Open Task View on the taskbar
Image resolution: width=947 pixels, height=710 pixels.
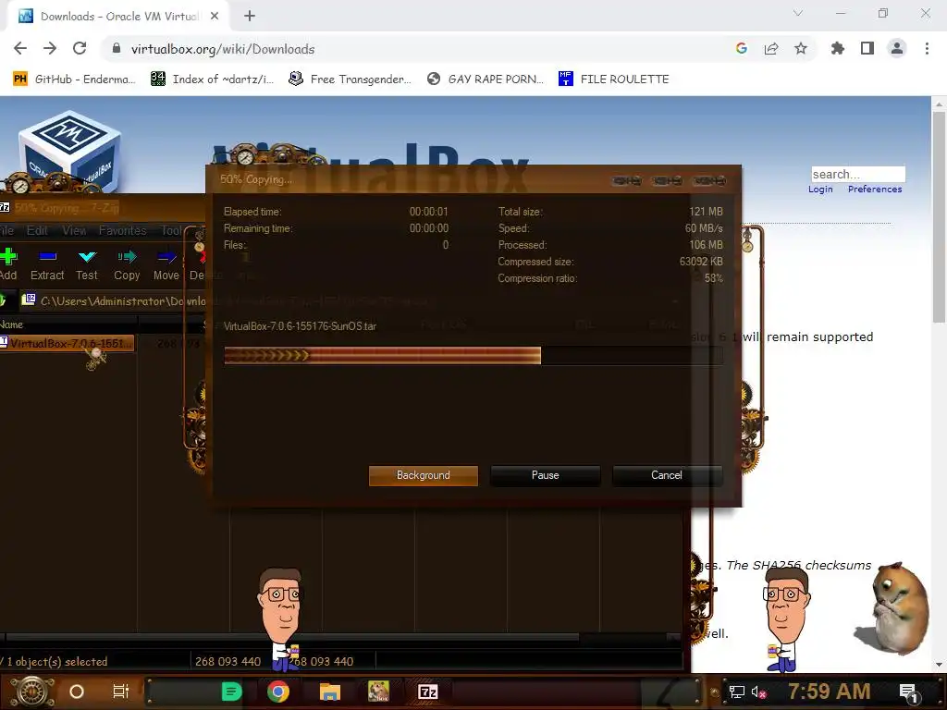click(x=121, y=692)
